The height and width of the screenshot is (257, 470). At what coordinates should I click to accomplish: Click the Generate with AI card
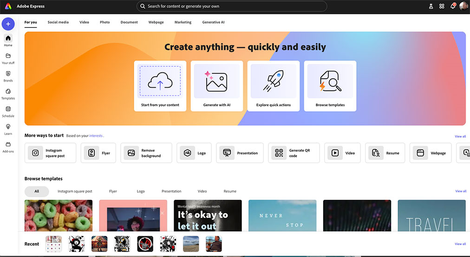[x=217, y=86]
